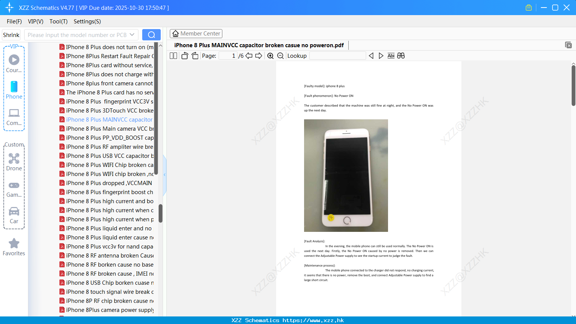Click the Page number field
The height and width of the screenshot is (324, 576).
pyautogui.click(x=228, y=56)
